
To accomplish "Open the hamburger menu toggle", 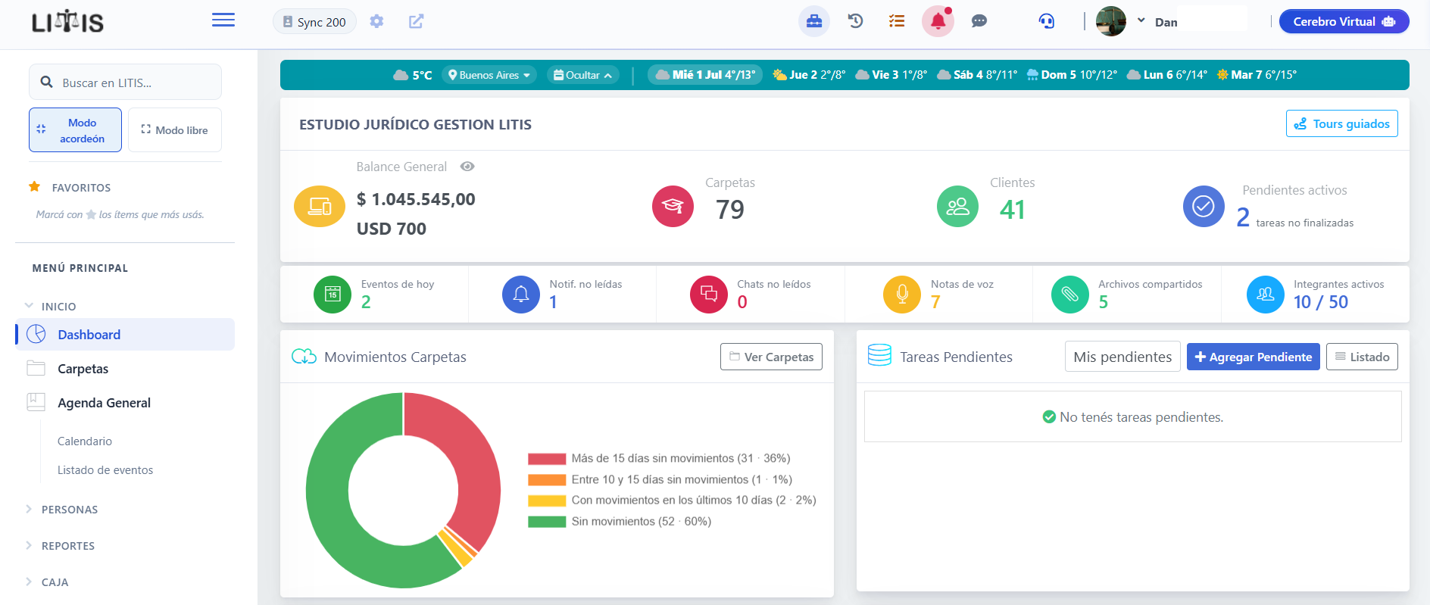I will coord(223,20).
